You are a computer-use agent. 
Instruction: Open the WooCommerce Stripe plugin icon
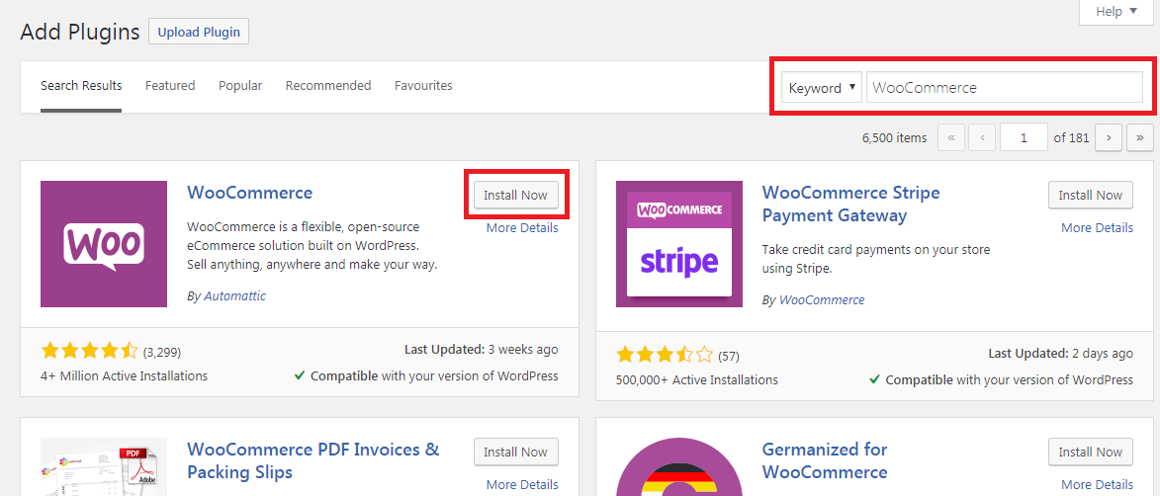(679, 243)
